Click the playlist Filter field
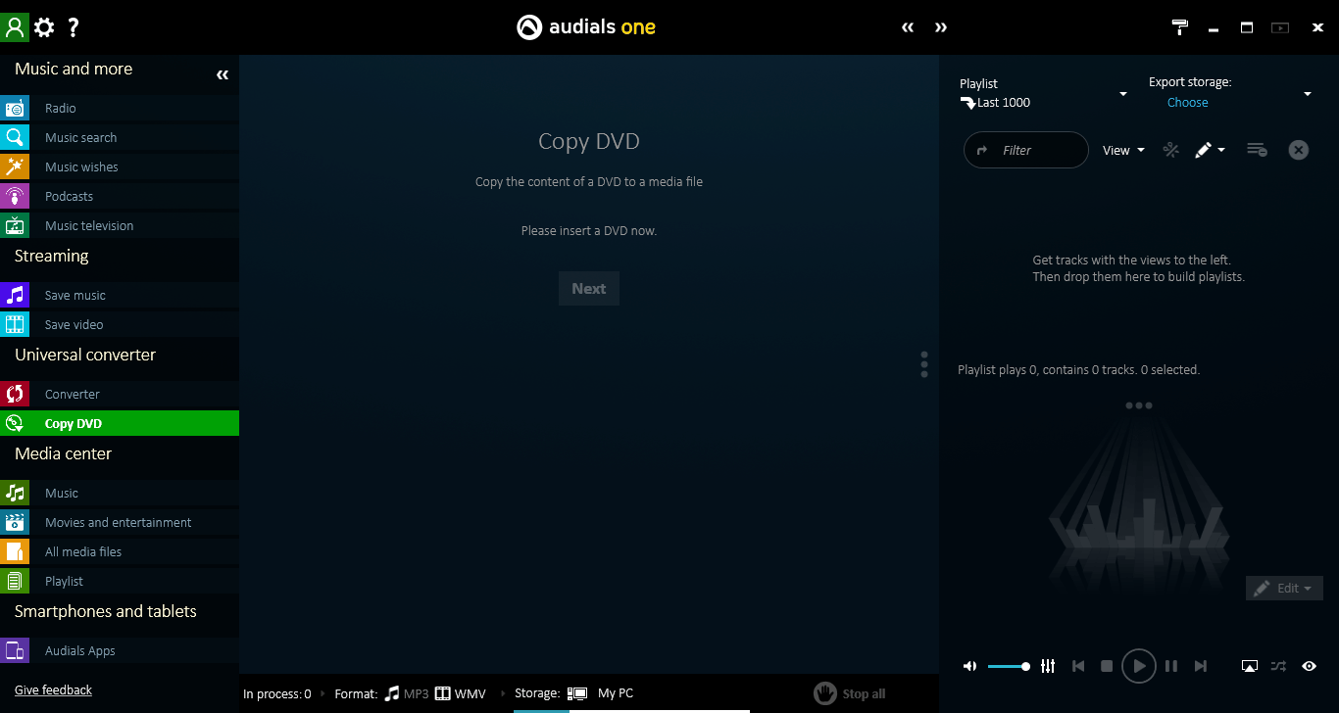Viewport: 1339px width, 713px height. [x=1026, y=150]
